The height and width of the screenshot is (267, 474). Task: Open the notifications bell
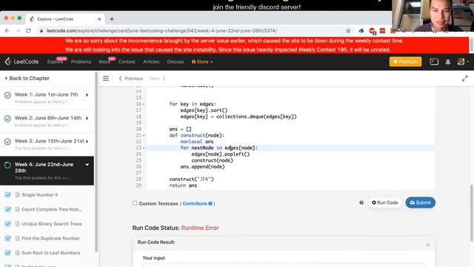[x=448, y=62]
